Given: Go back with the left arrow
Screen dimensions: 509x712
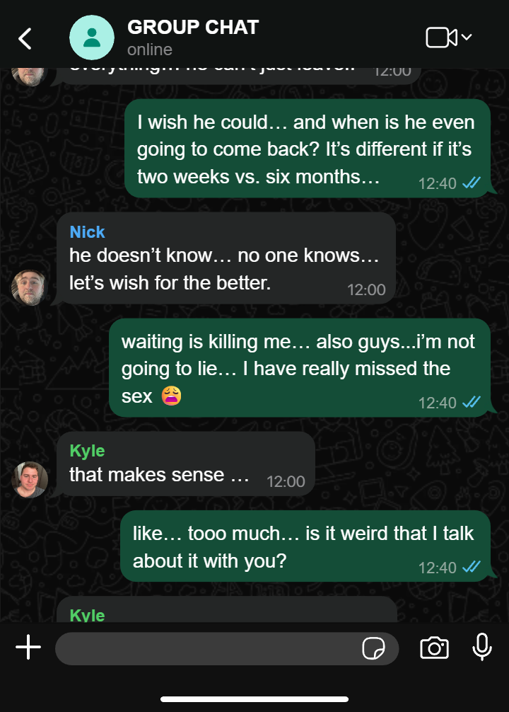Looking at the screenshot, I should pyautogui.click(x=25, y=39).
